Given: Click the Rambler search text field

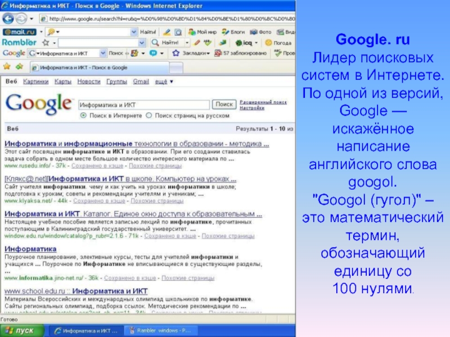Looking at the screenshot, I should coord(98,43).
